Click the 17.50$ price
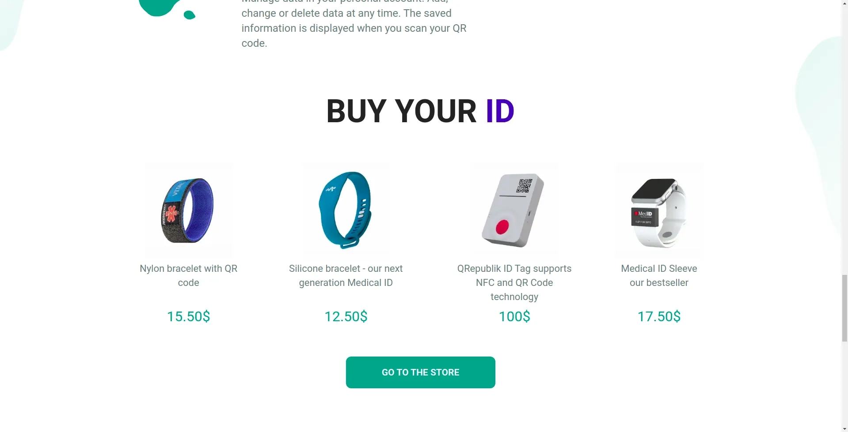This screenshot has width=848, height=432. (x=659, y=316)
